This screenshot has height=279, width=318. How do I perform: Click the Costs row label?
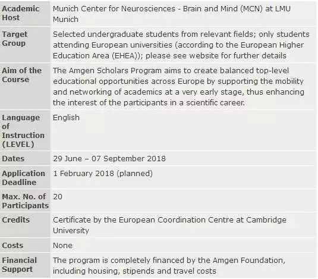[x=12, y=246]
